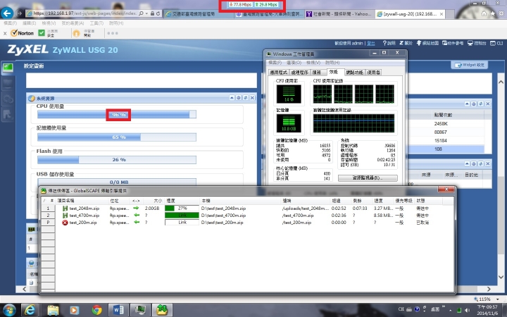
Task: Click the address bar URL field
Action: coord(84,13)
